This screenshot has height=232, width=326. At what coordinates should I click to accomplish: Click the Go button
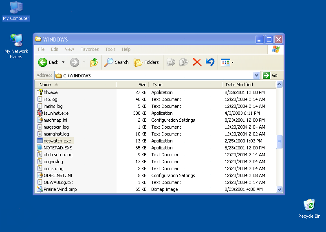point(270,75)
